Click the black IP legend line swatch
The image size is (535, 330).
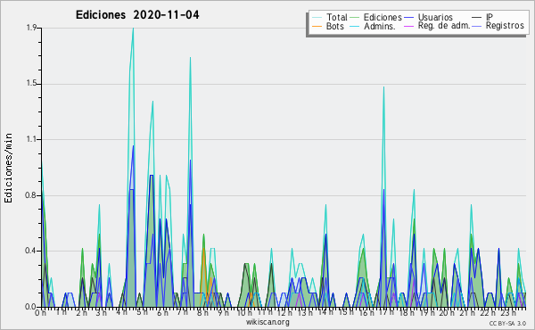click(477, 18)
